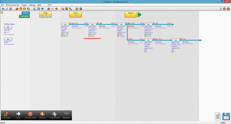
Task: Click the yellow Flop board button
Action: pyautogui.click(x=46, y=14)
